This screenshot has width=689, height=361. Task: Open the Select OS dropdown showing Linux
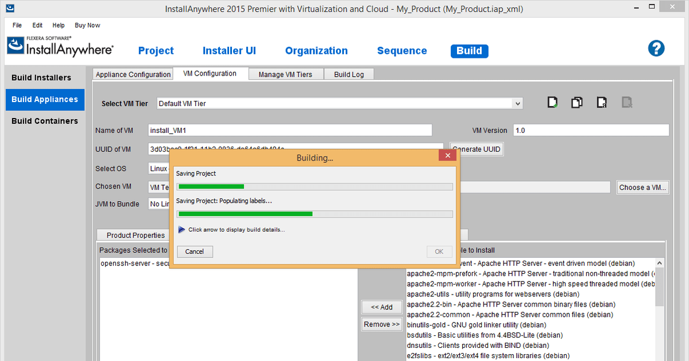point(162,168)
